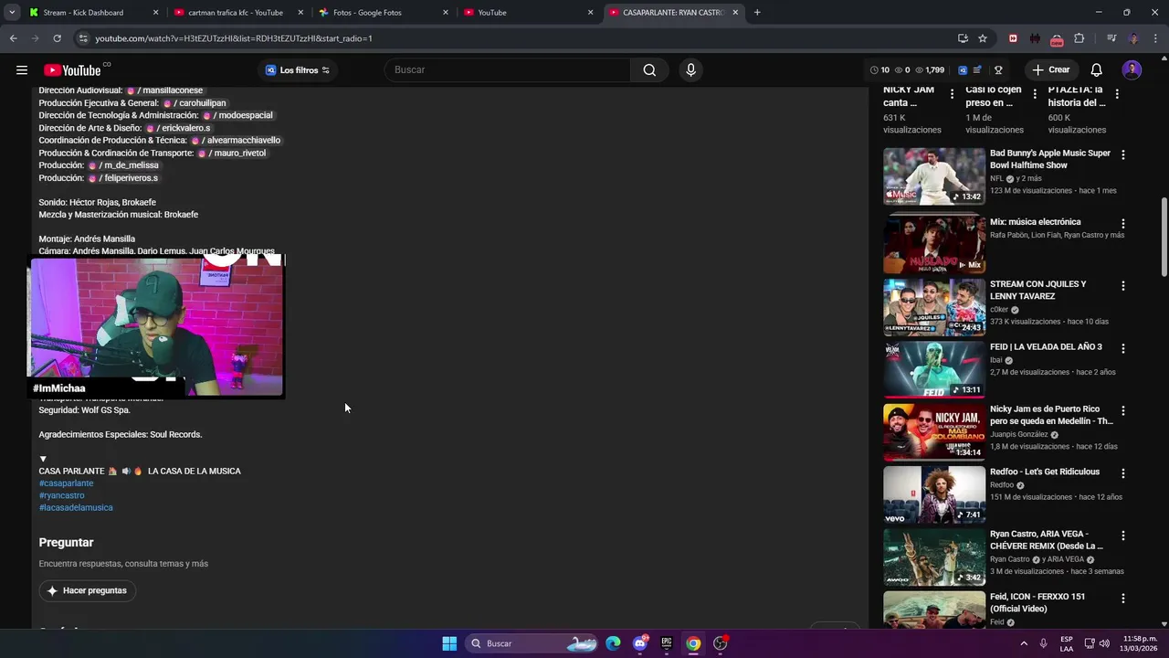Open Chrome three-dot menu

pyautogui.click(x=1155, y=38)
